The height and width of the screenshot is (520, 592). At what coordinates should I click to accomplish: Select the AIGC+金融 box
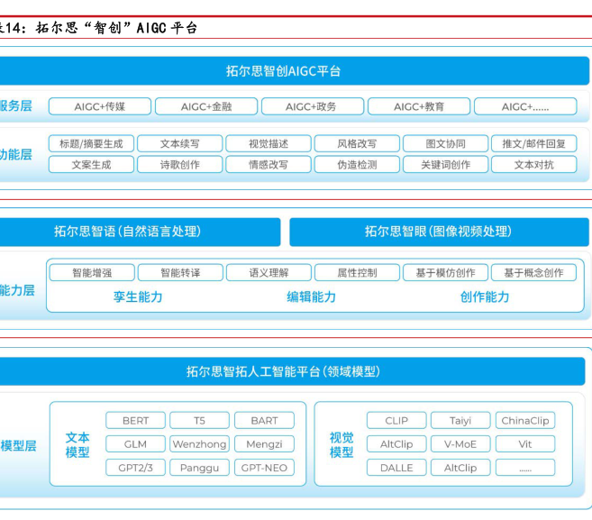click(x=206, y=106)
